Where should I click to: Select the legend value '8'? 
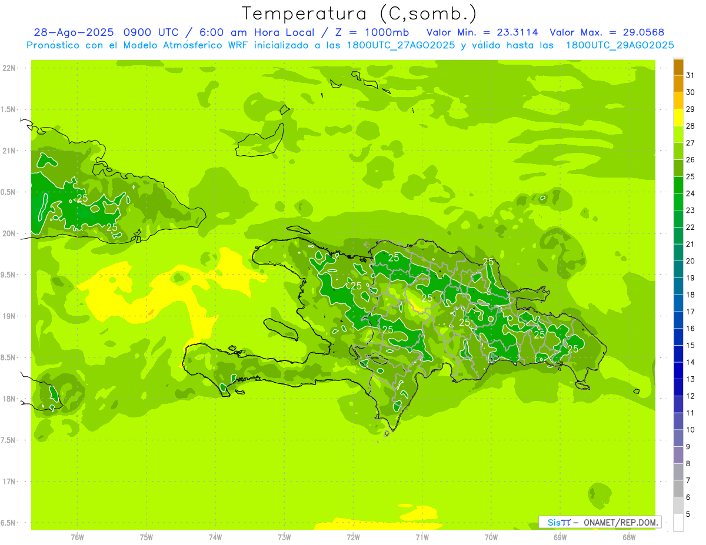[x=688, y=463]
